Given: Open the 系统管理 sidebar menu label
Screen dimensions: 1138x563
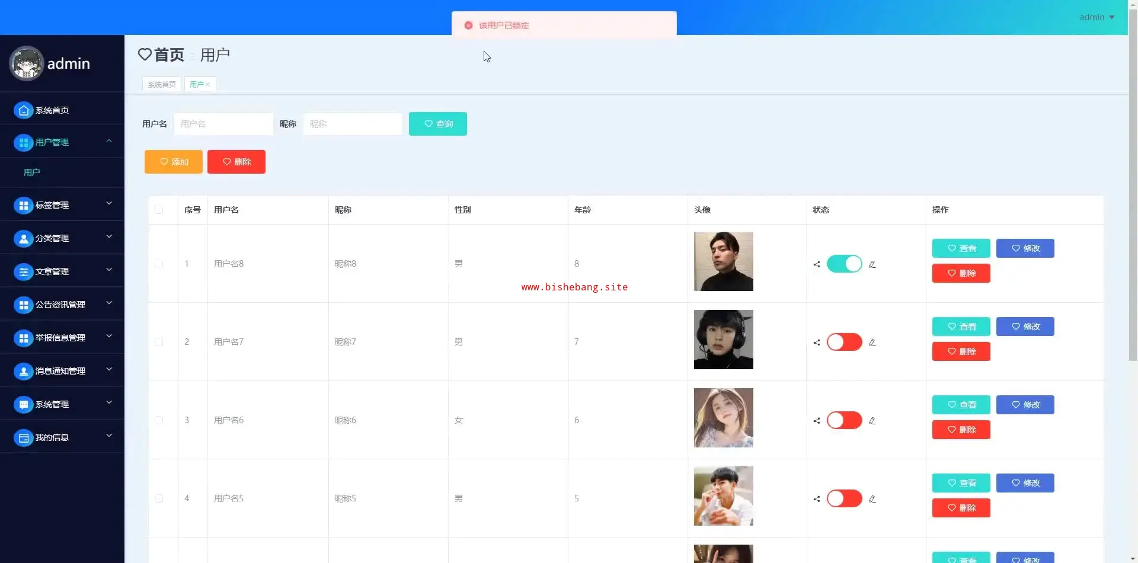Looking at the screenshot, I should coord(52,404).
